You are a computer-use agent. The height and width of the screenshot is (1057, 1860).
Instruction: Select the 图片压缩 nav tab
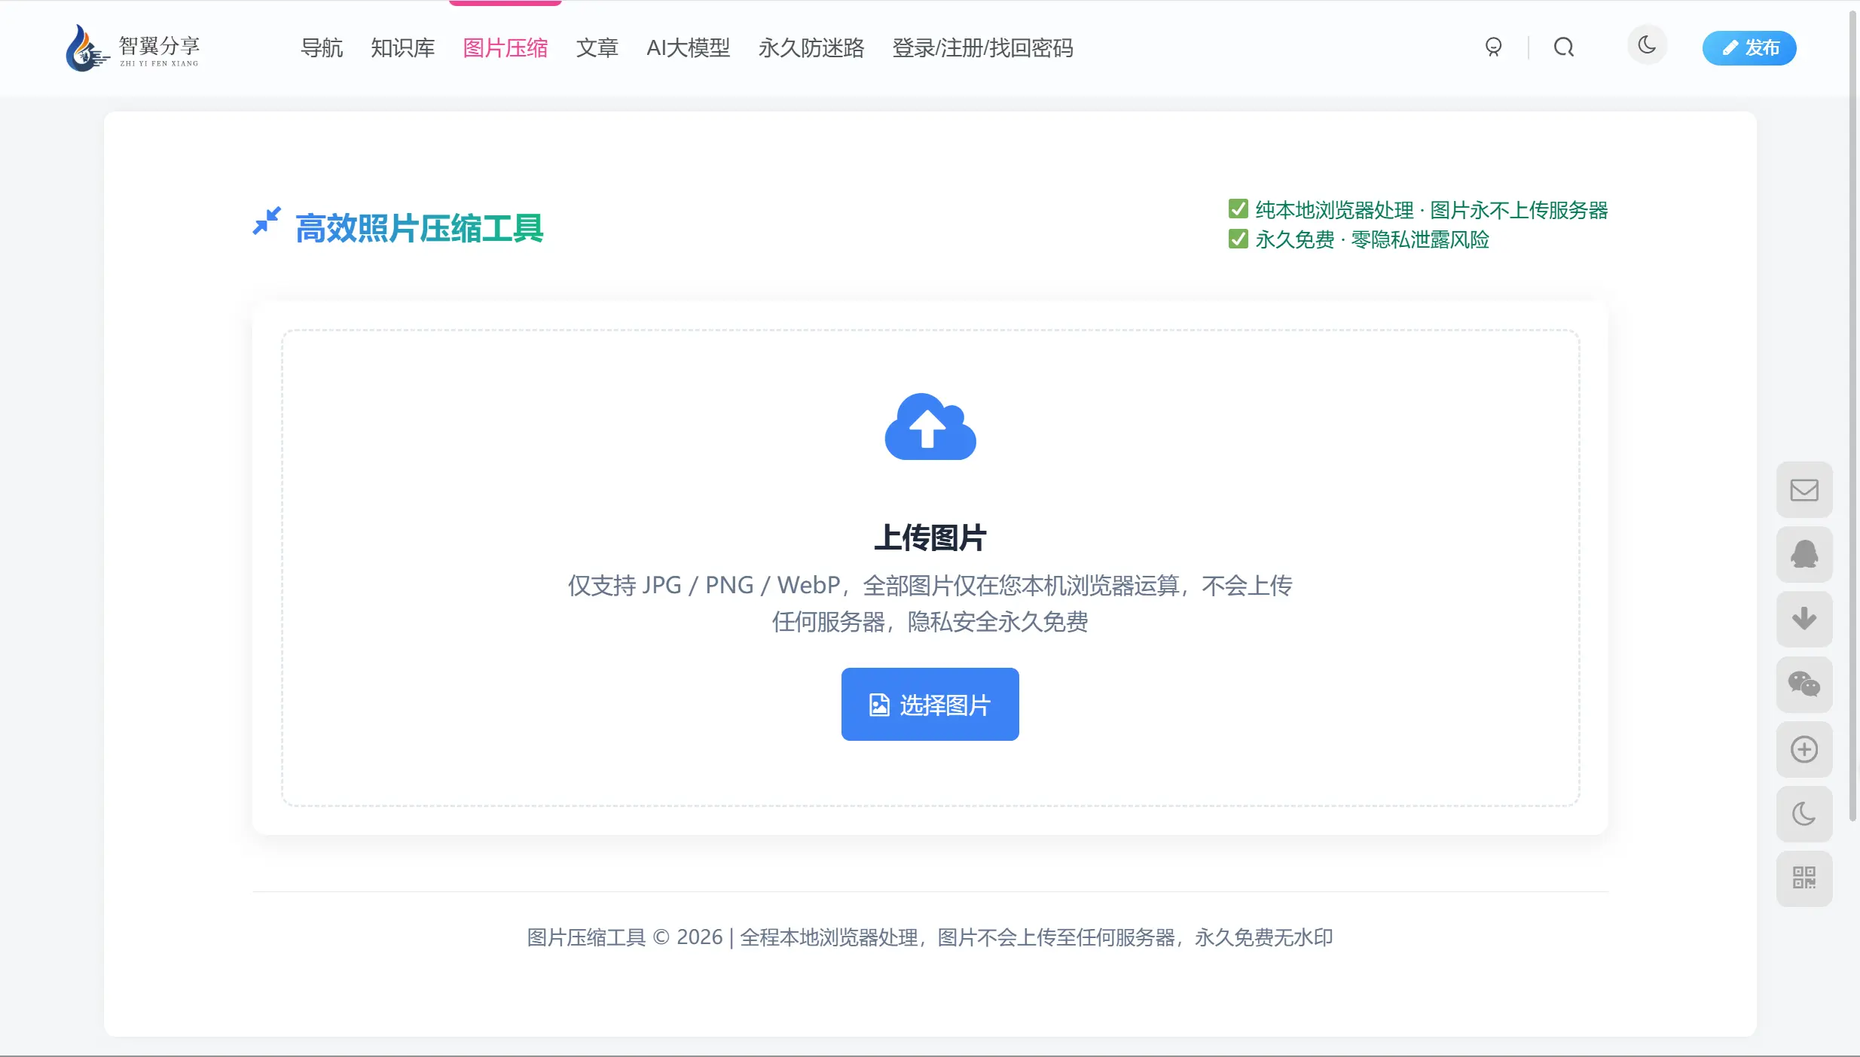pos(505,48)
